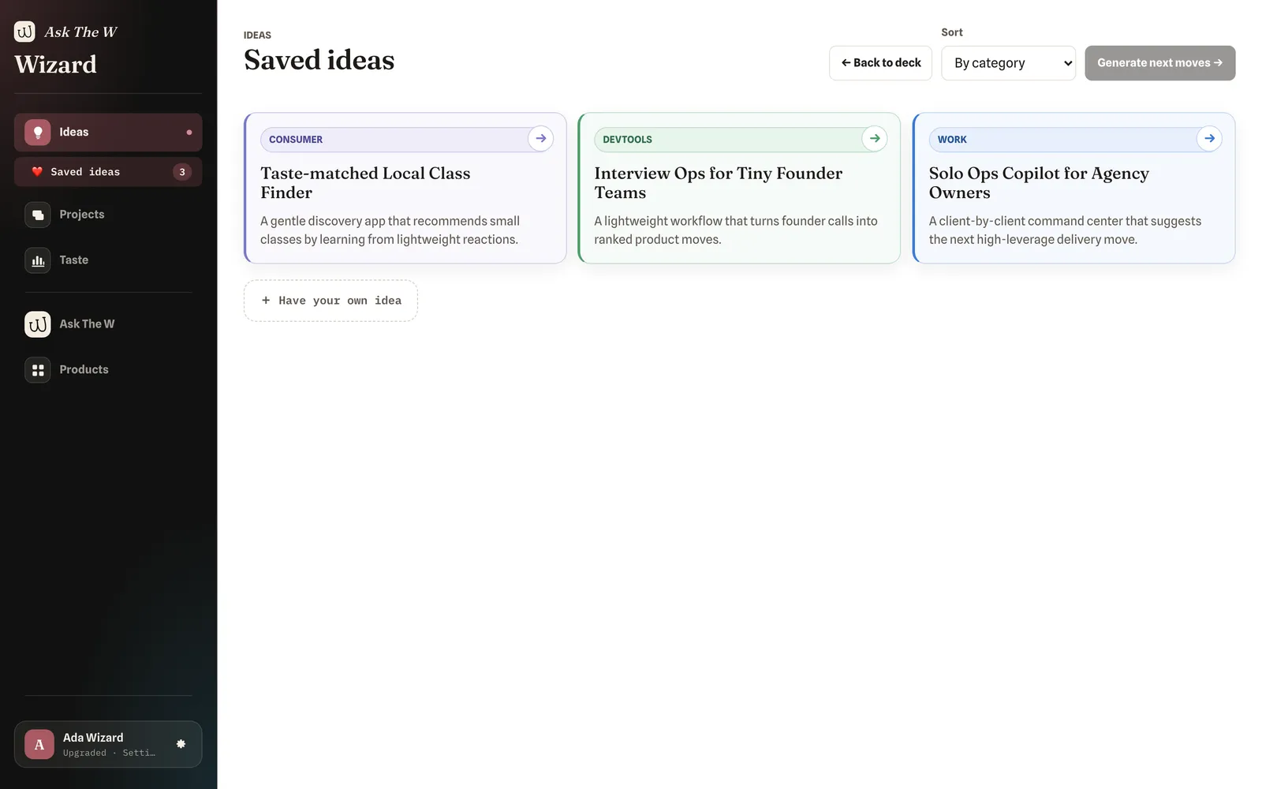Click the Projects chat-bubbles icon

[37, 215]
